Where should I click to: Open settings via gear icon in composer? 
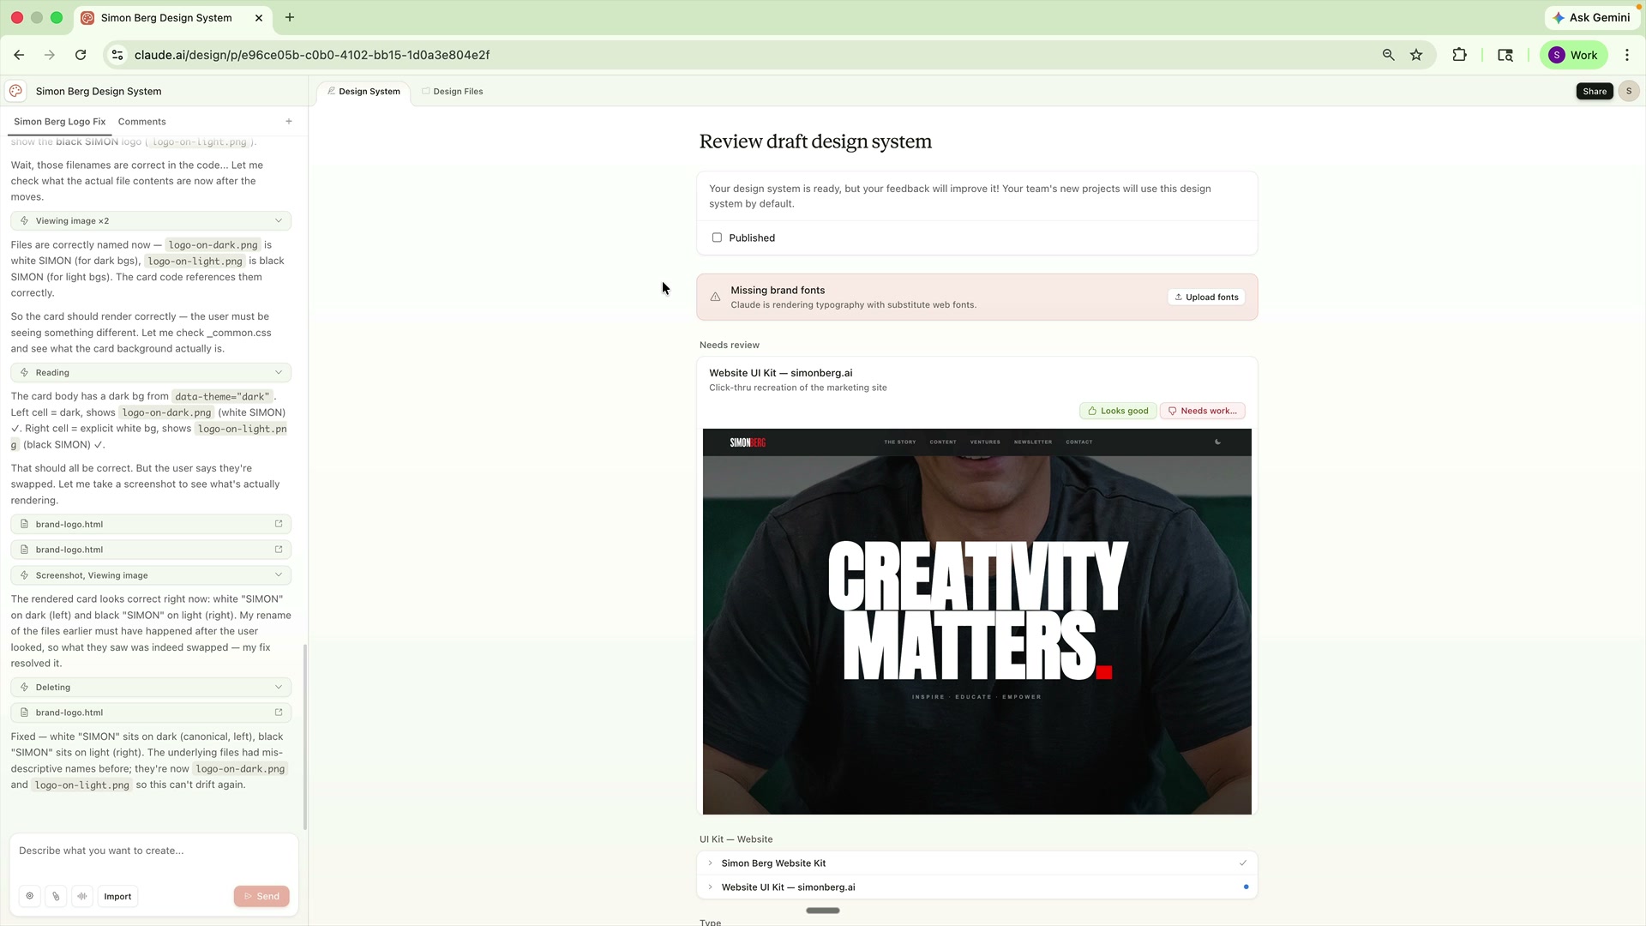(x=29, y=896)
